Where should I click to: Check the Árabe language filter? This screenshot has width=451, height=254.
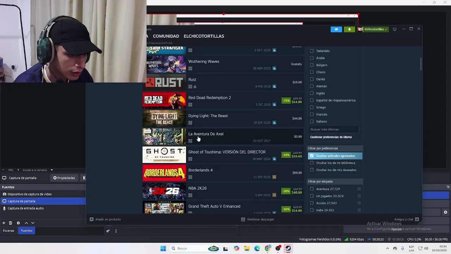311,58
